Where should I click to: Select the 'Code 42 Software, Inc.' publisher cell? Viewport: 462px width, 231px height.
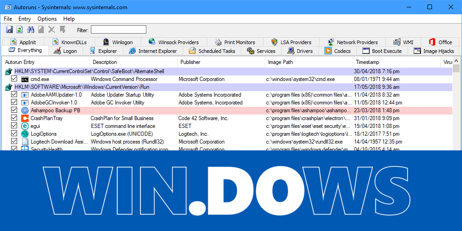203,118
